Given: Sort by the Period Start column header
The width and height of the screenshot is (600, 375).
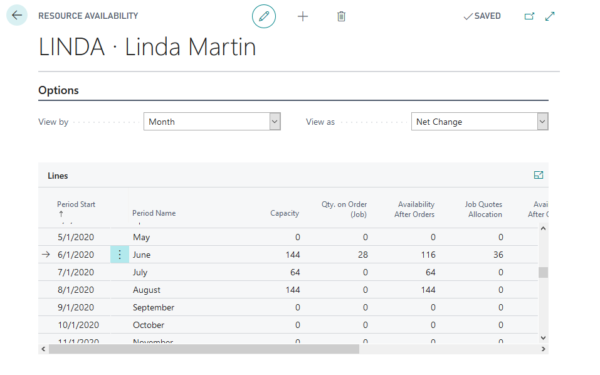Looking at the screenshot, I should (x=76, y=204).
